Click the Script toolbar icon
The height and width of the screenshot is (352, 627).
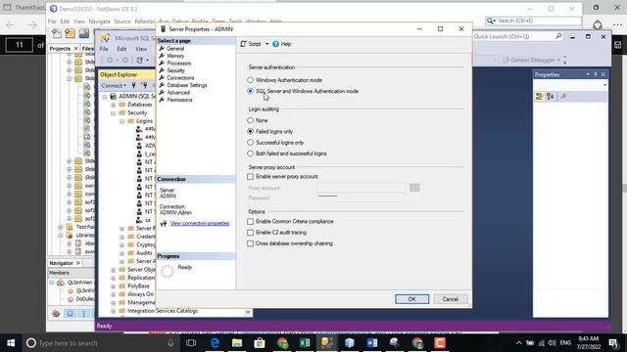(x=243, y=44)
